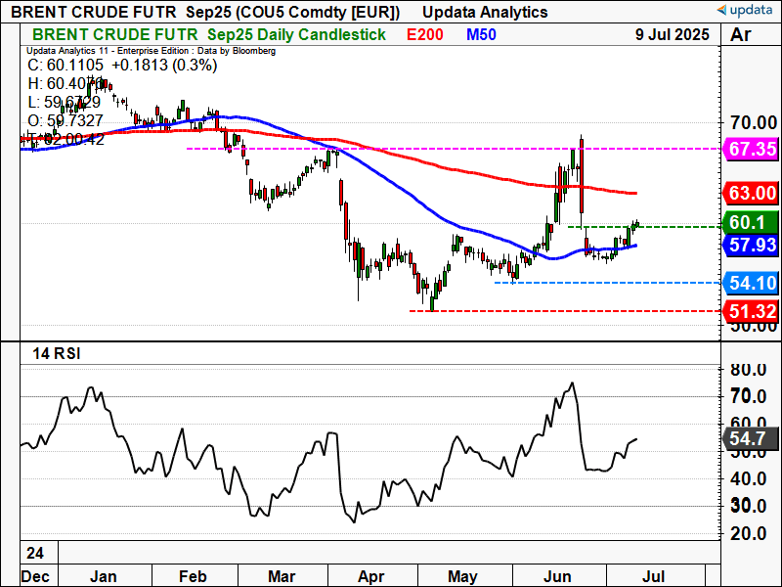This screenshot has height=587, width=782.
Task: Click the window title BRENT CRUDE FUTR Sep25 COU5
Action: [x=205, y=12]
